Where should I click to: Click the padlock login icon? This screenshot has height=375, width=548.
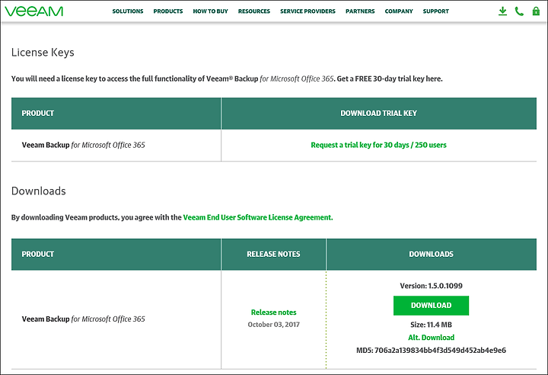[536, 11]
